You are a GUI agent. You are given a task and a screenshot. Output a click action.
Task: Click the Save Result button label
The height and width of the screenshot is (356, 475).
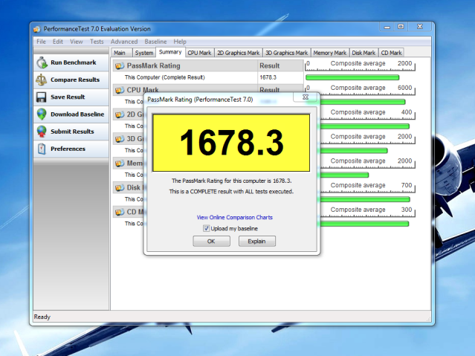point(68,97)
